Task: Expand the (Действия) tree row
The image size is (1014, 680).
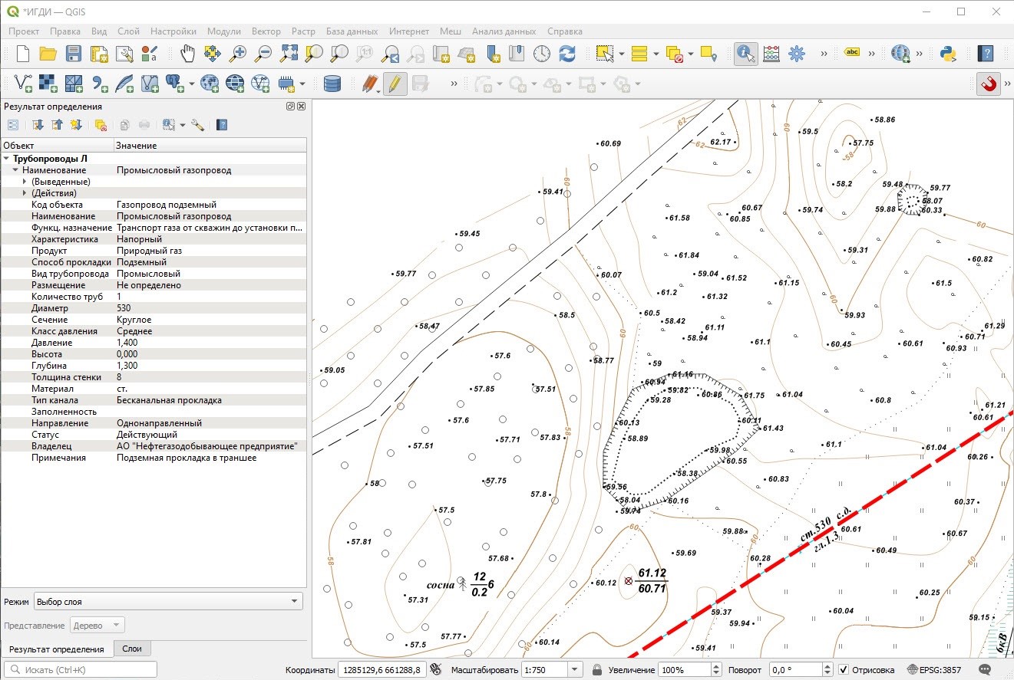Action: (25, 193)
